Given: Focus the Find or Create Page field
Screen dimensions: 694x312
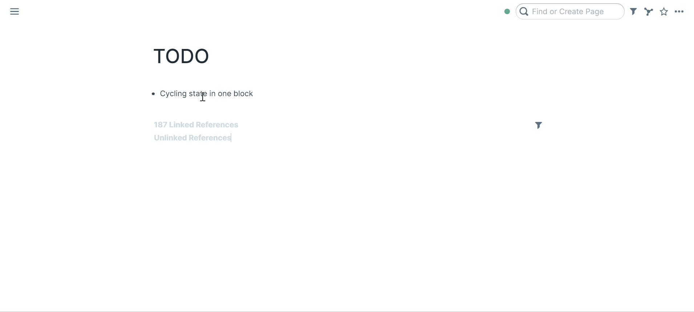Looking at the screenshot, I should click(570, 12).
